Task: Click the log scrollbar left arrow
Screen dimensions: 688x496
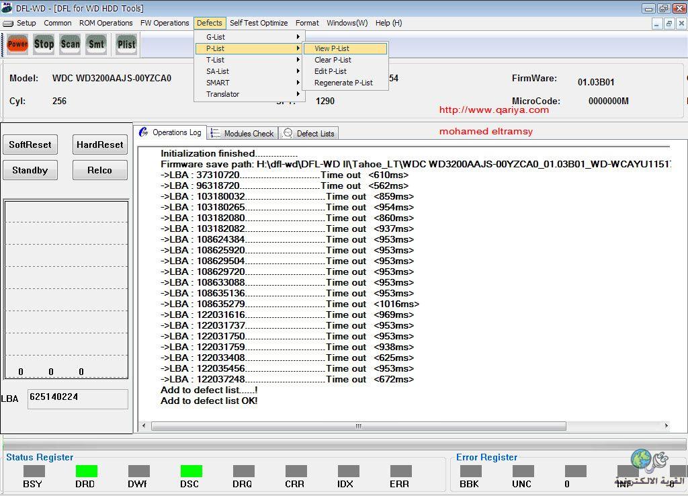Action: pyautogui.click(x=144, y=426)
